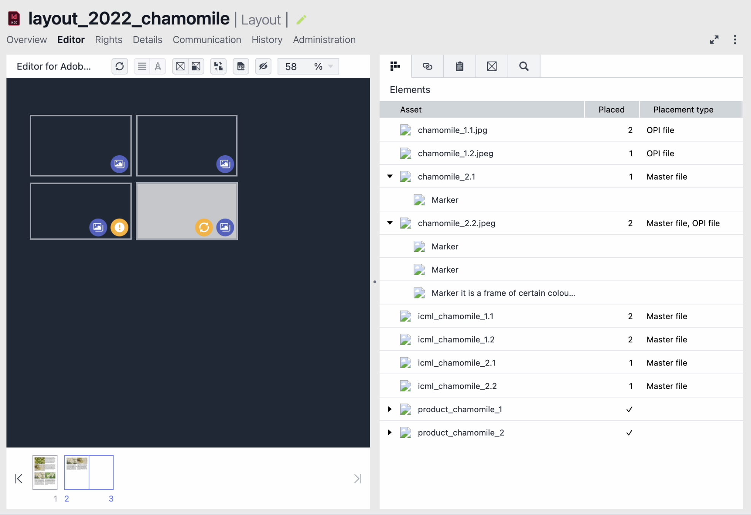The height and width of the screenshot is (515, 751).
Task: Click the Placement type column header
Action: pos(683,110)
